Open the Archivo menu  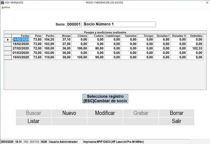(x=6, y=7)
